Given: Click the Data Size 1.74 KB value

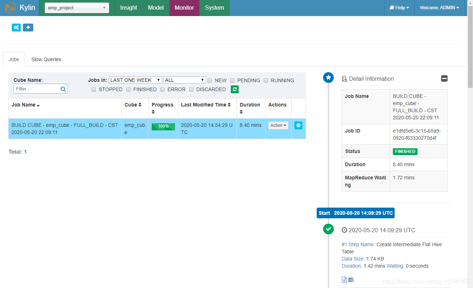Looking at the screenshot, I should click(375, 259).
